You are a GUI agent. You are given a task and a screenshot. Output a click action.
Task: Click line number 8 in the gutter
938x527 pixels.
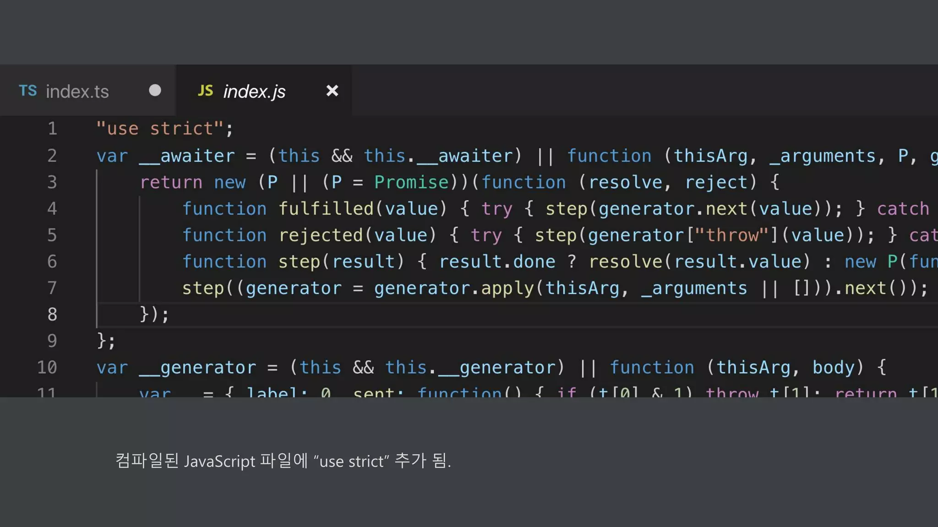point(52,314)
